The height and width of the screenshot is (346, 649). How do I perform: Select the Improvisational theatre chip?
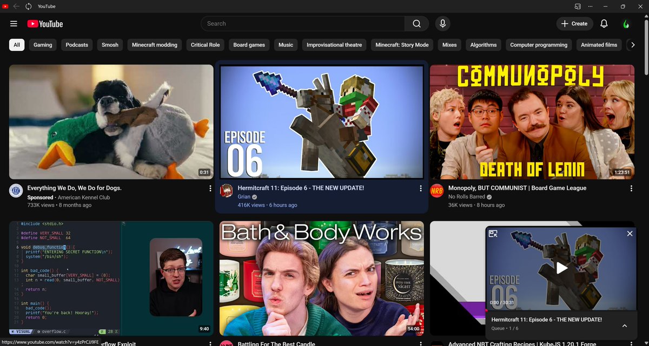pyautogui.click(x=334, y=45)
